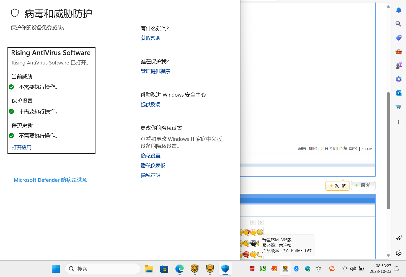Open the Windows Start menu
406x277 pixels.
(x=56, y=269)
